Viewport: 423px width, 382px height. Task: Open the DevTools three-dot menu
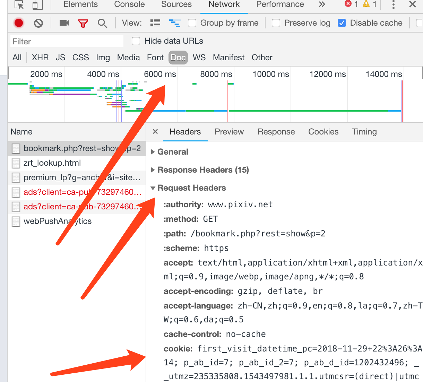coord(393,5)
